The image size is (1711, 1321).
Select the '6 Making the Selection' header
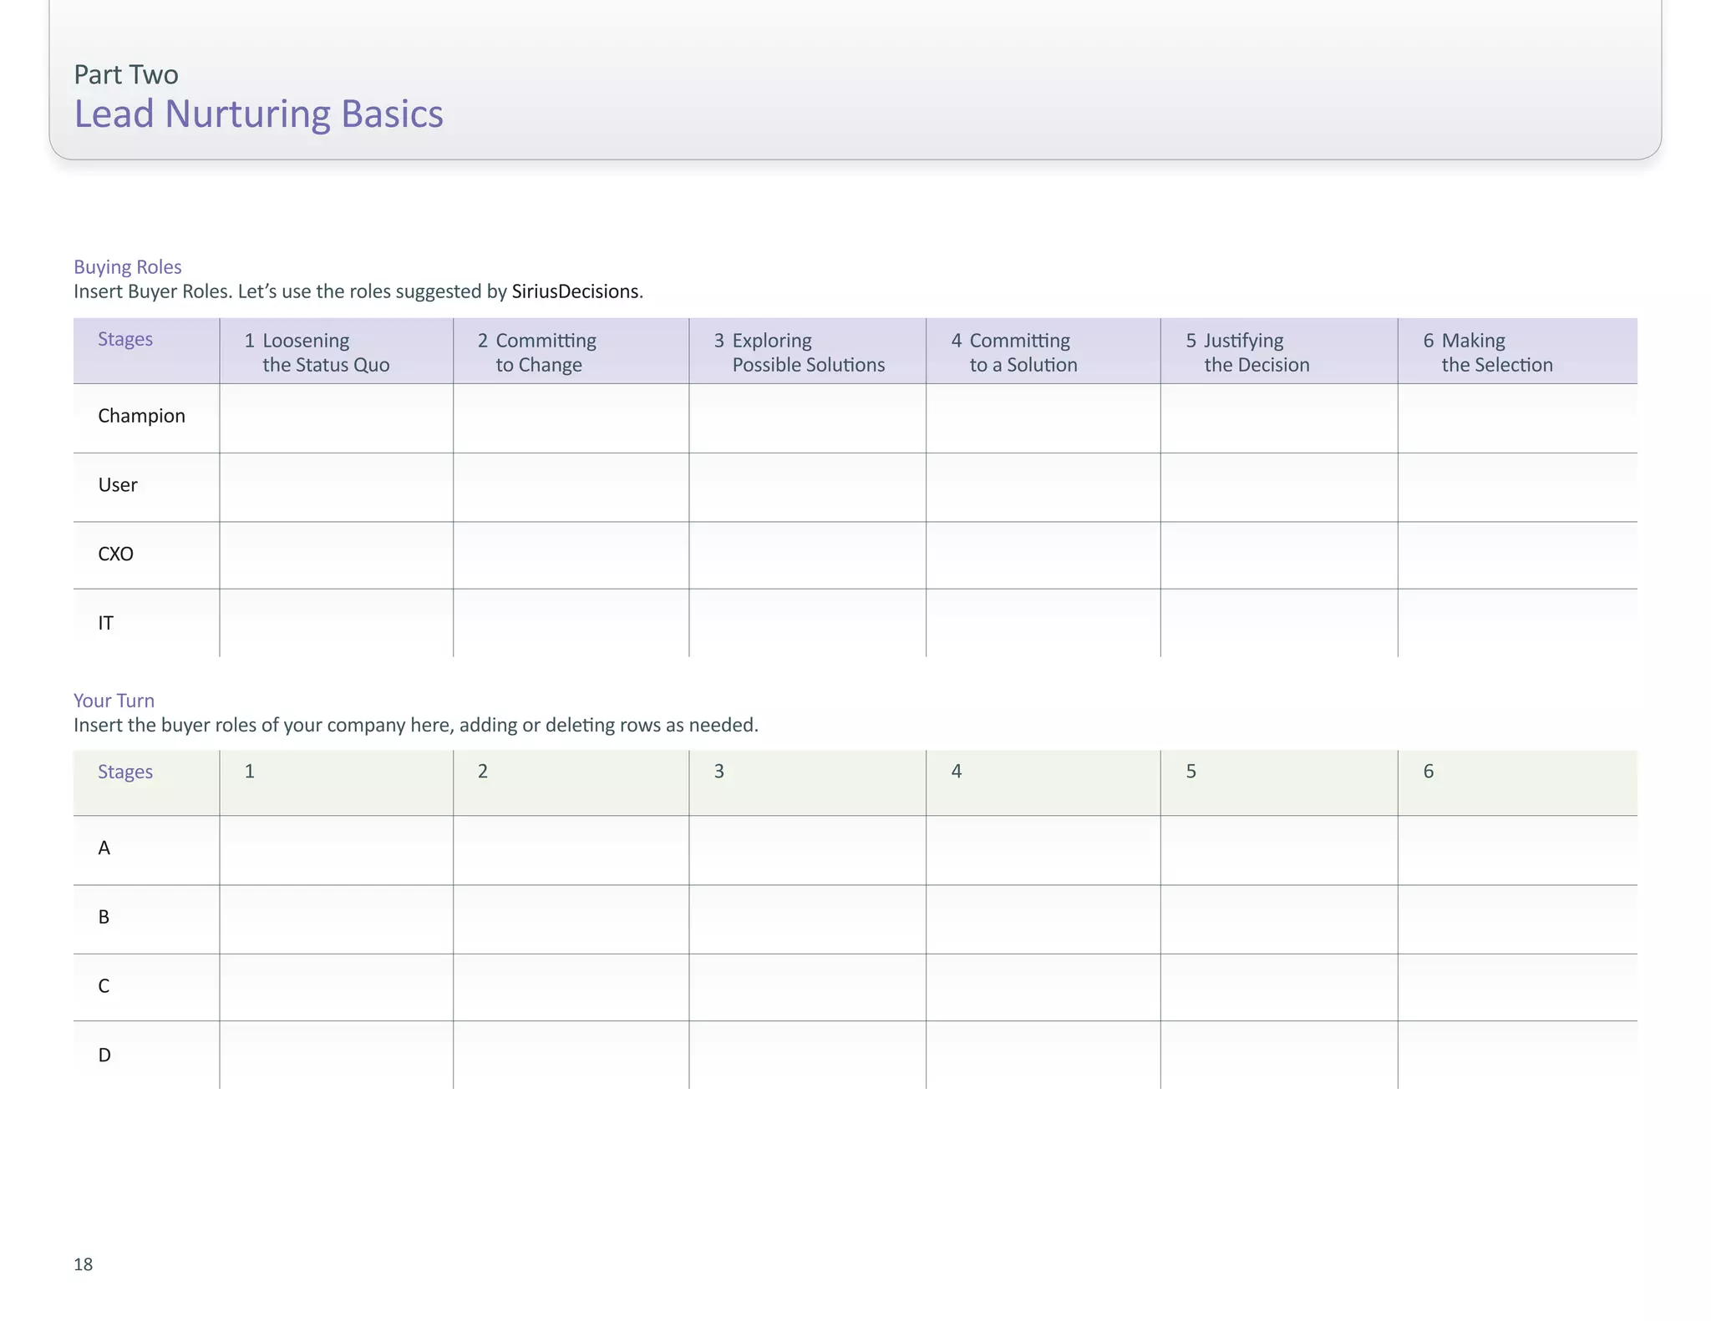click(x=1518, y=352)
